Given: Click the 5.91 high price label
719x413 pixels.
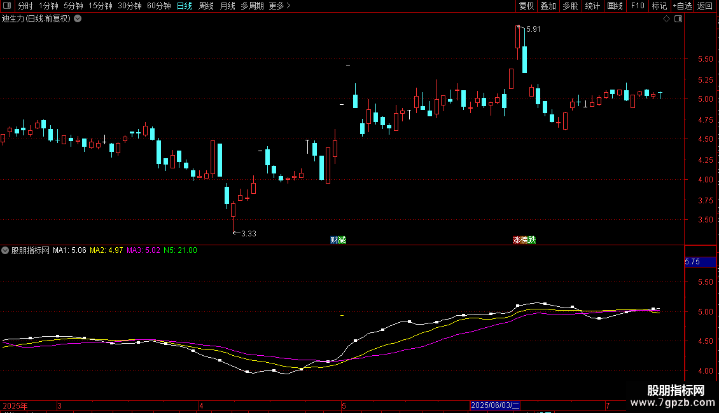Looking at the screenshot, I should 533,29.
